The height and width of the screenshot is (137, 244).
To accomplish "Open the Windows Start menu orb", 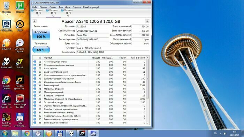I will [5, 134].
